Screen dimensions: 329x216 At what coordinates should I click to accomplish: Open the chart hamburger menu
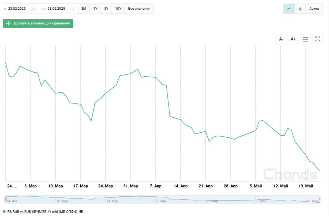coord(305,39)
